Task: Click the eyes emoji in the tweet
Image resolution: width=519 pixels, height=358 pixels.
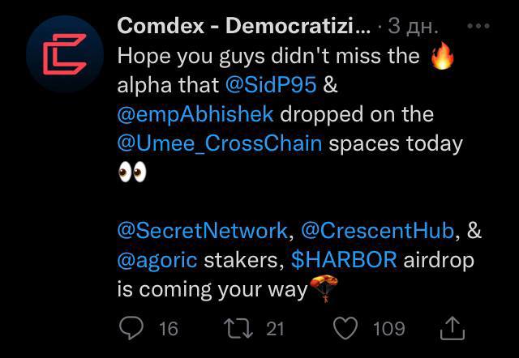Action: (132, 172)
